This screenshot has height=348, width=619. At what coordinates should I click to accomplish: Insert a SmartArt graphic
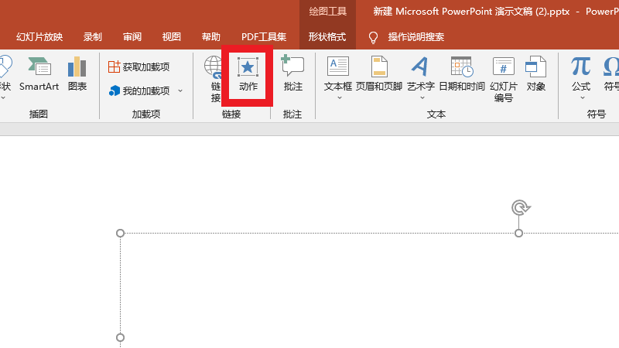[39, 74]
